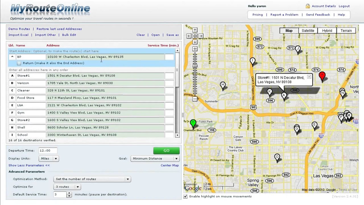The height and width of the screenshot is (205, 364).
Task: Click the Departure Time field
Action: [48, 151]
